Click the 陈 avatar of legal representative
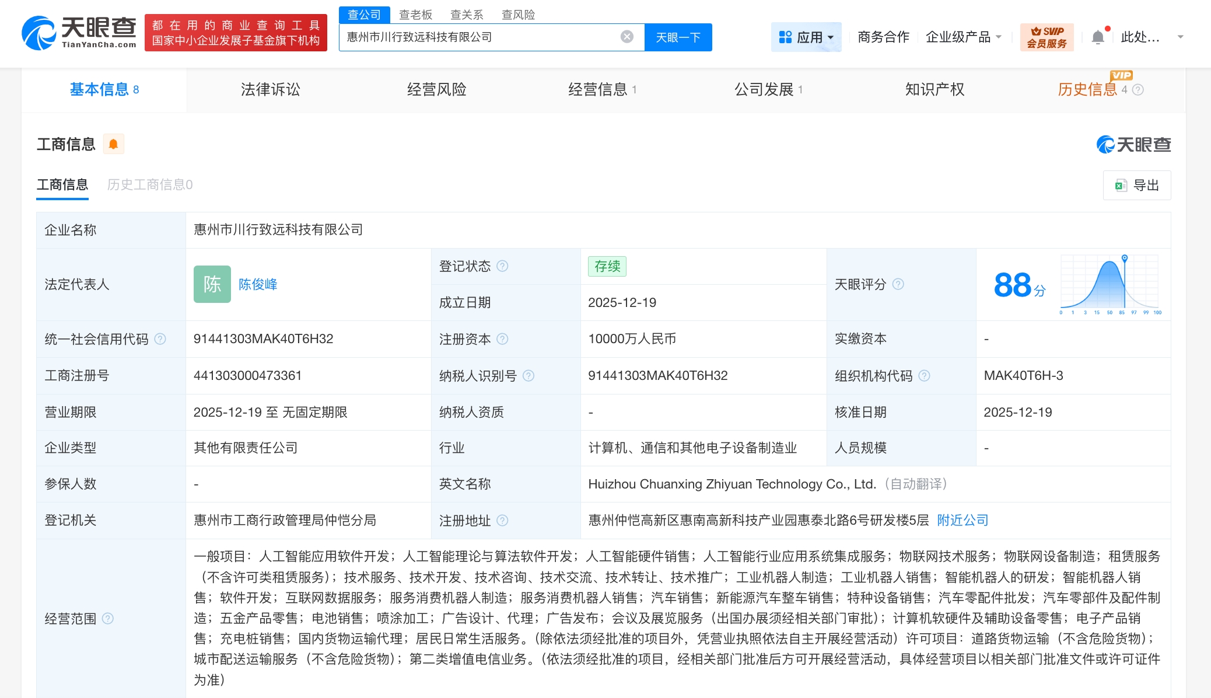 [x=212, y=284]
